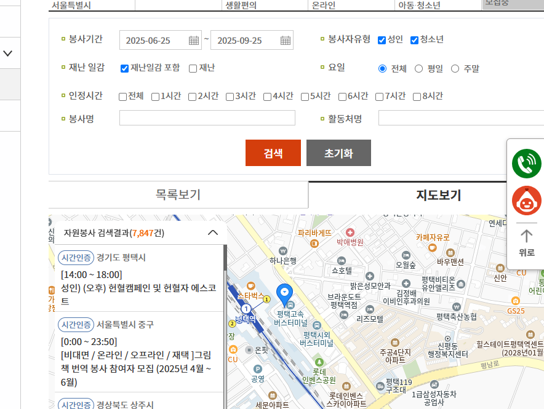544x409 pixels.
Task: Click the green phone consultation icon
Action: 526,164
